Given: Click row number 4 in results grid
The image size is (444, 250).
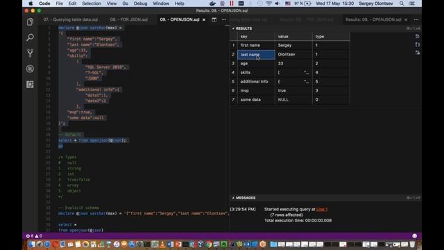Looking at the screenshot, I should tap(233, 72).
